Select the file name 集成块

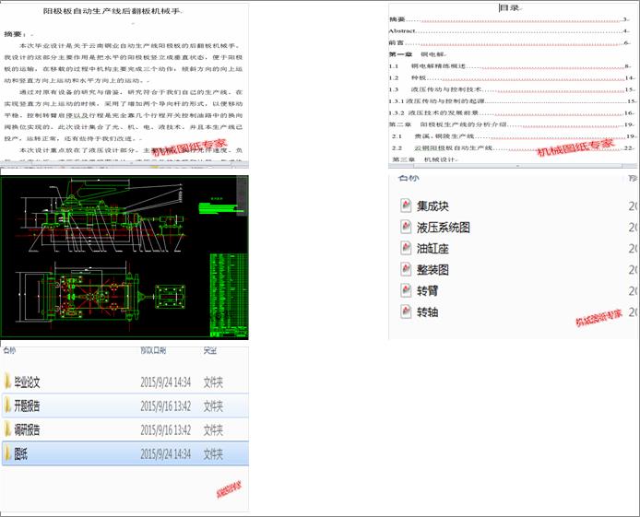tap(433, 206)
